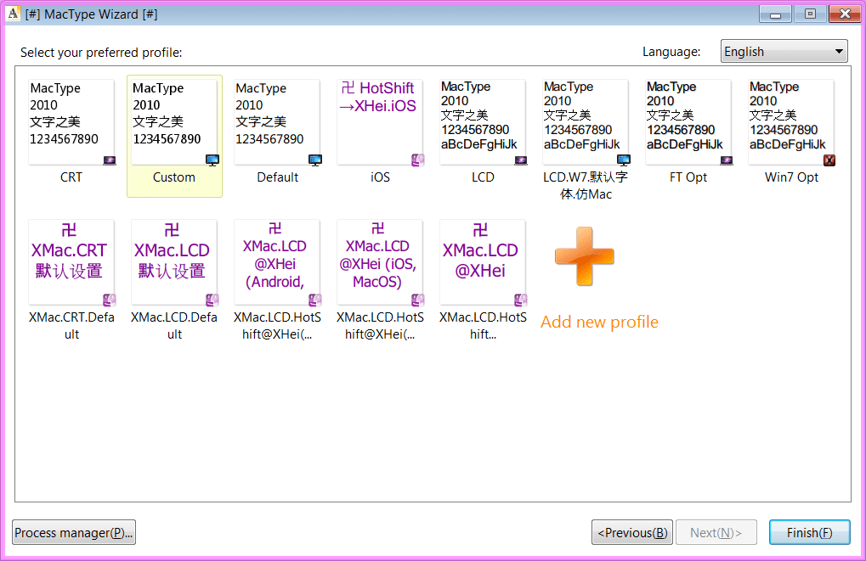Click the MacType icon in the title bar
Screen dimensions: 866x561
point(12,14)
